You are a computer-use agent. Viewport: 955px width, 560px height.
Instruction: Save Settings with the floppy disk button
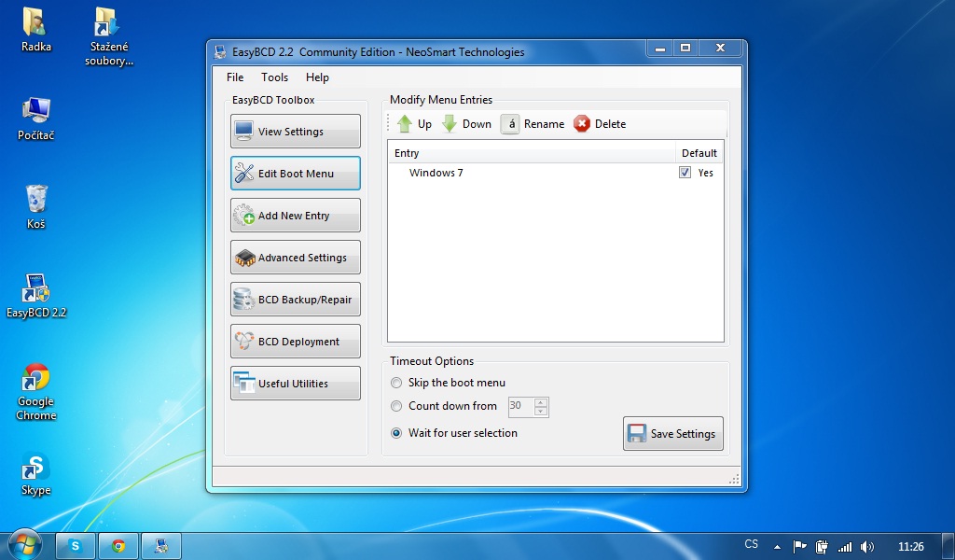(x=673, y=433)
